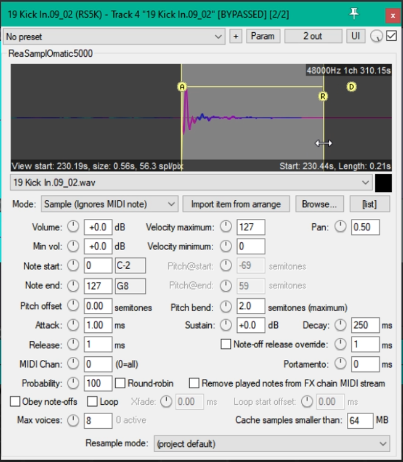Click the Cache samples size field 64
Viewport: 403px width, 462px height.
(360, 420)
